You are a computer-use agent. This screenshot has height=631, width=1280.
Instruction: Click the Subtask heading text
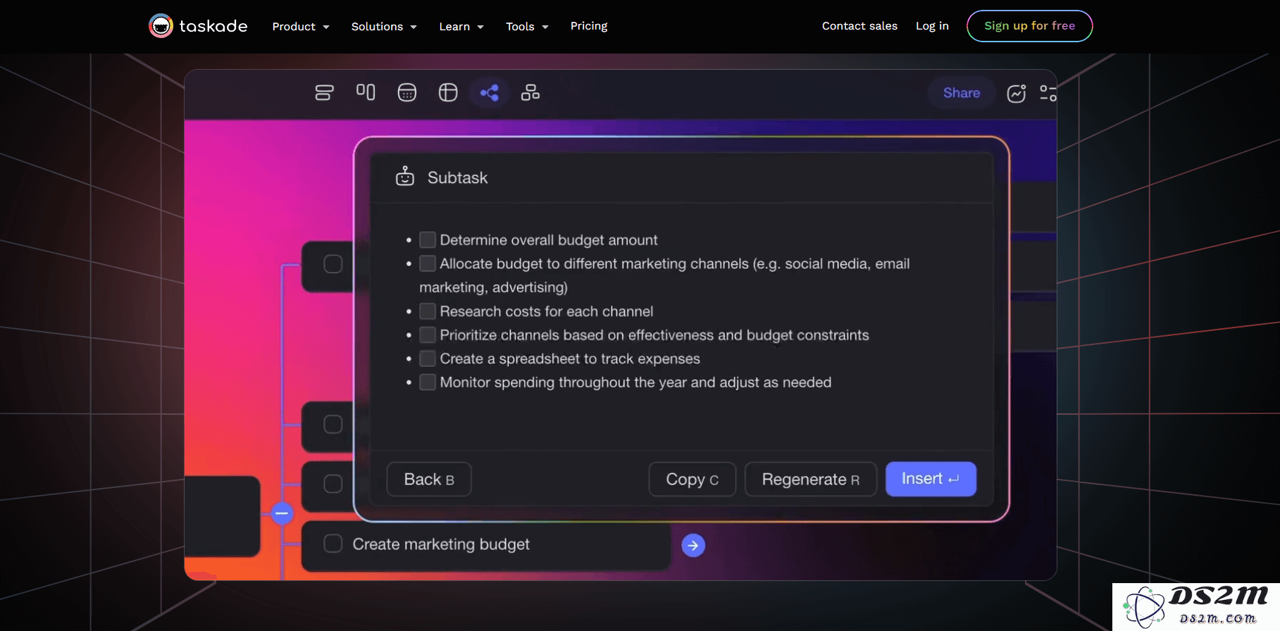[x=457, y=177]
